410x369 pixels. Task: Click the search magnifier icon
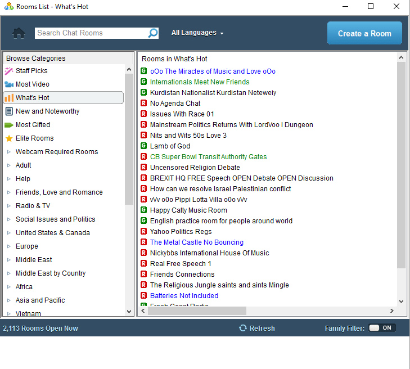153,33
